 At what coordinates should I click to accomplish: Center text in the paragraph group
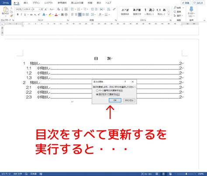coord(76,14)
